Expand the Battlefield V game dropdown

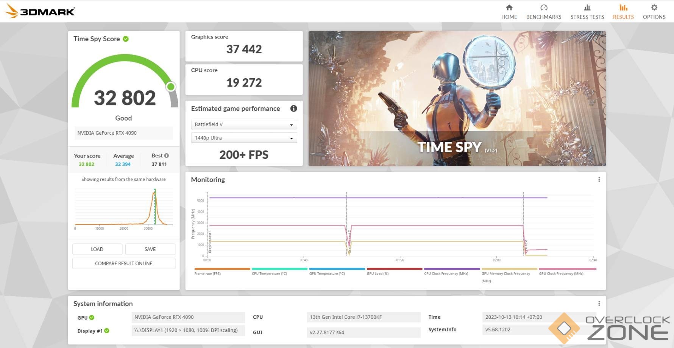244,124
